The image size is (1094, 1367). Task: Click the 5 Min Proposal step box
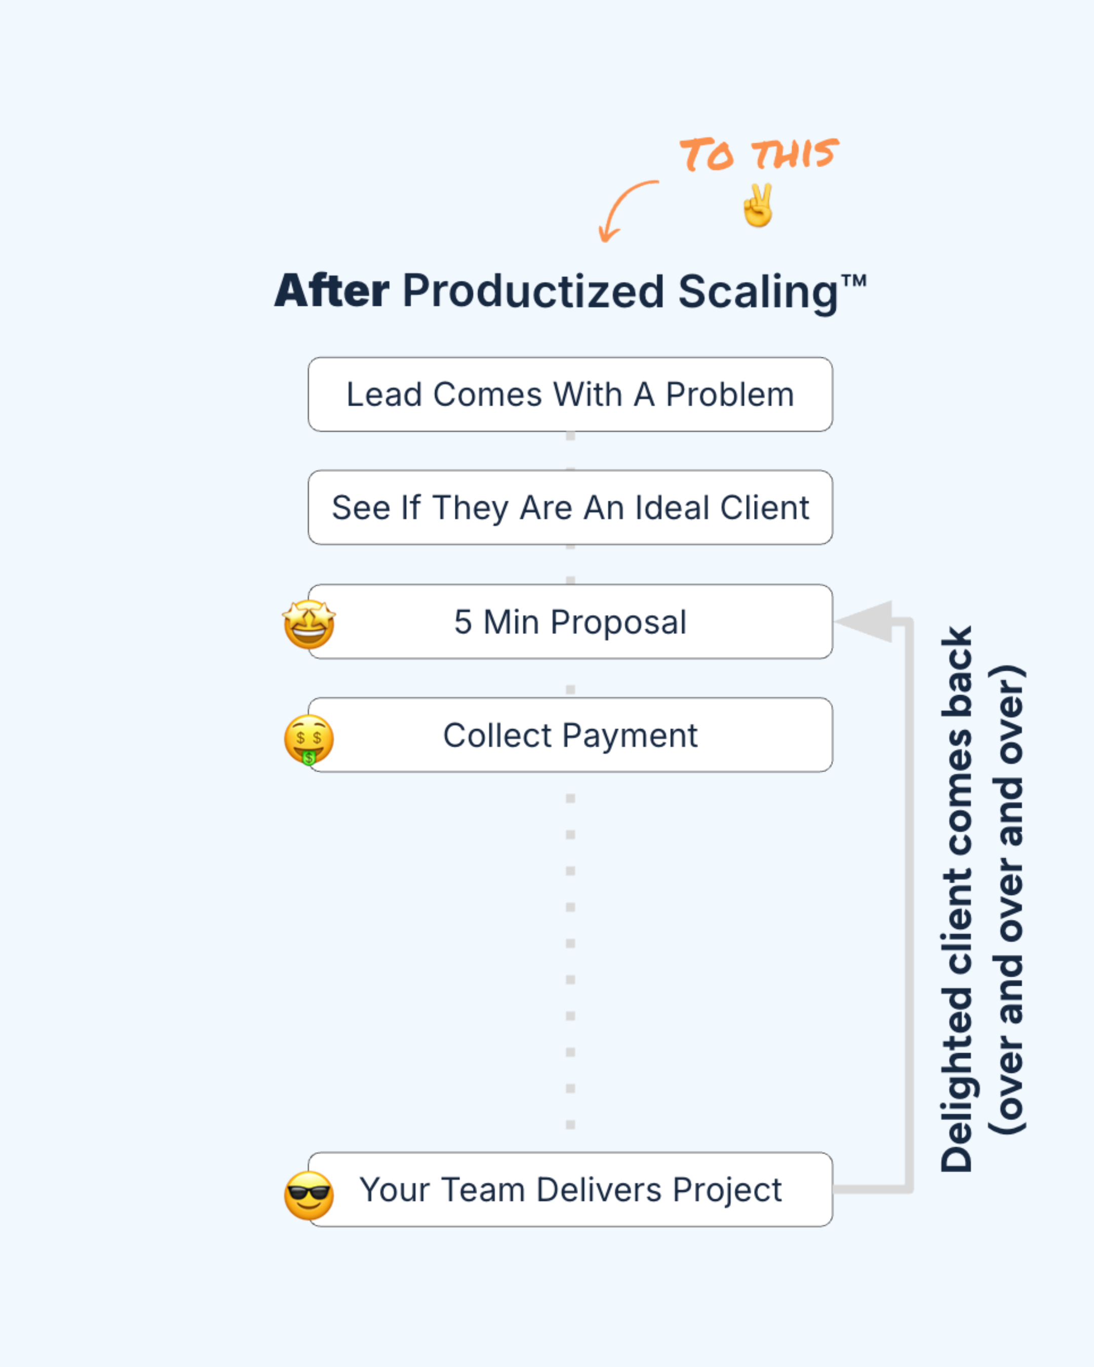(569, 621)
